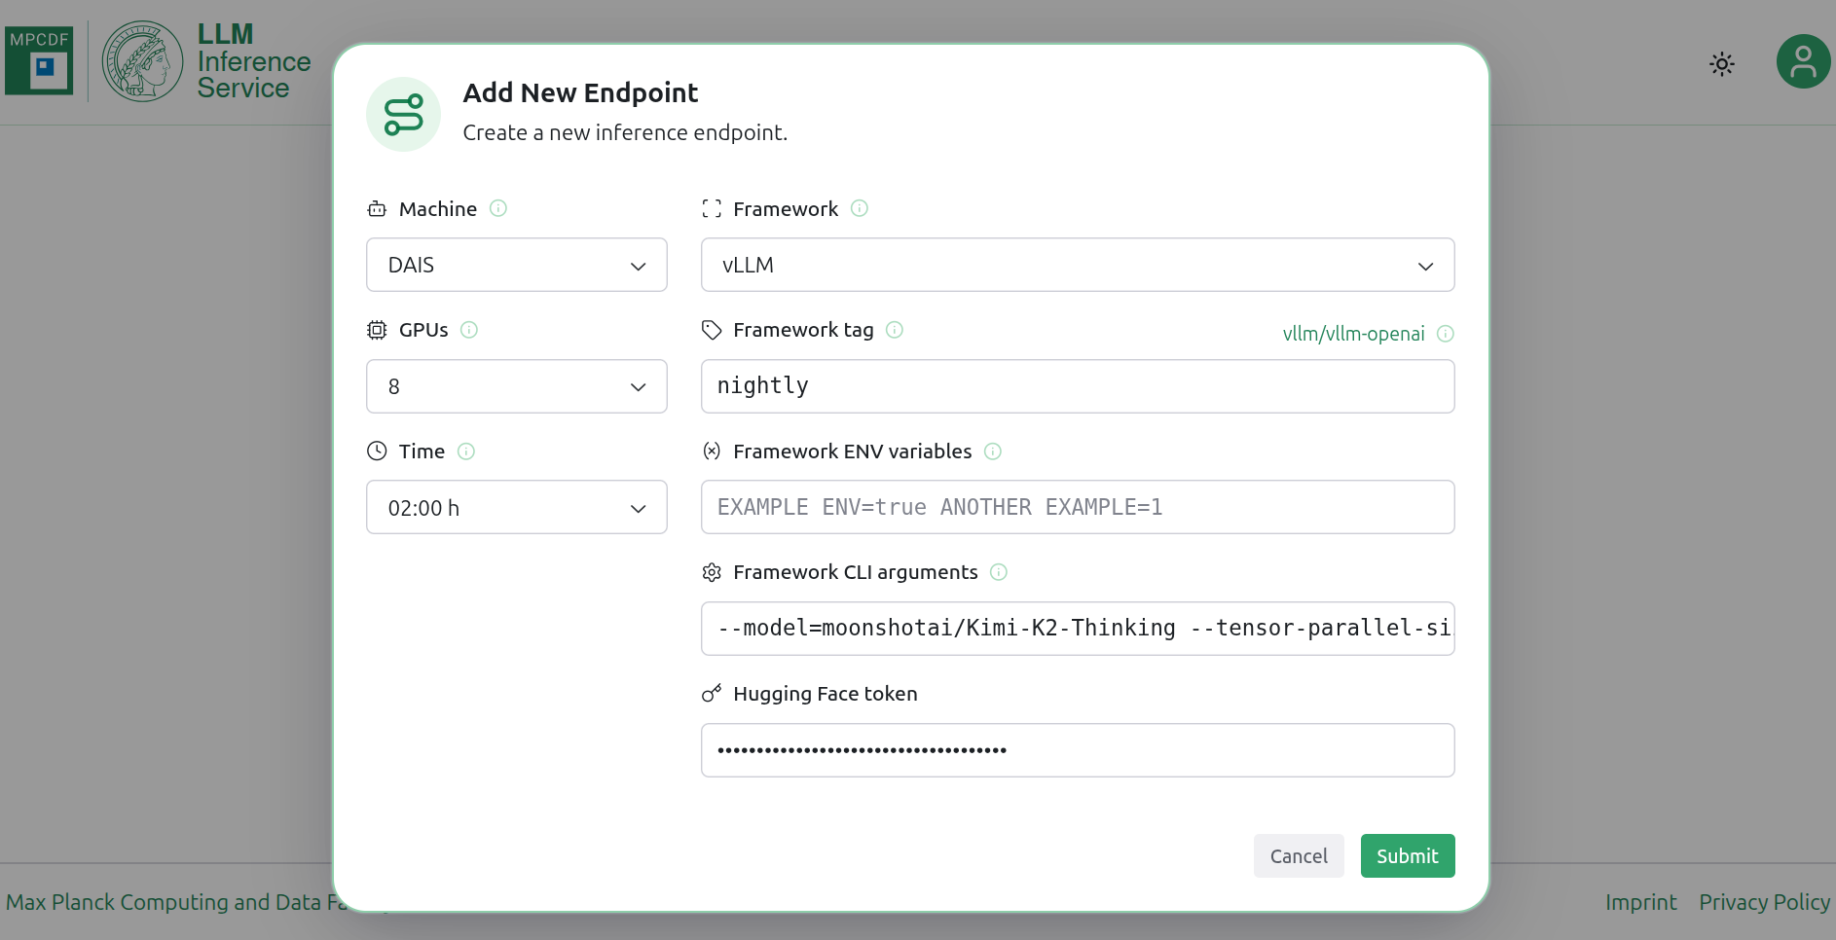Viewport: 1836px width, 940px height.
Task: Cancel the Add New Endpoint dialog
Action: (1299, 855)
